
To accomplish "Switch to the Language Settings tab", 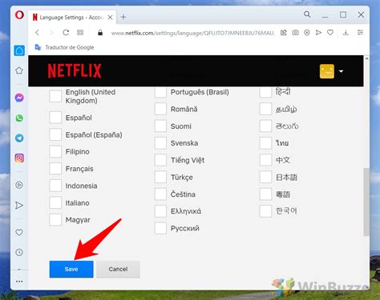I will coord(72,18).
